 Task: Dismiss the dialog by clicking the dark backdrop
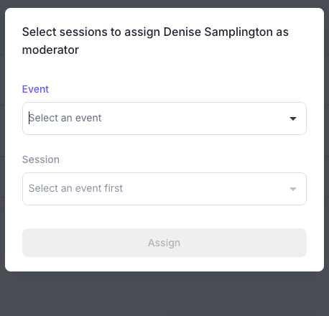pyautogui.click(x=164, y=294)
